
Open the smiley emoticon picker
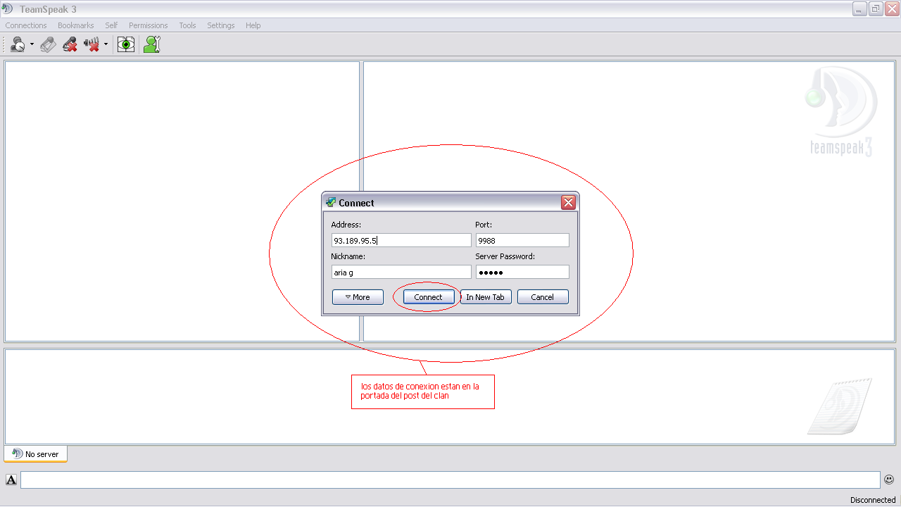coord(889,480)
